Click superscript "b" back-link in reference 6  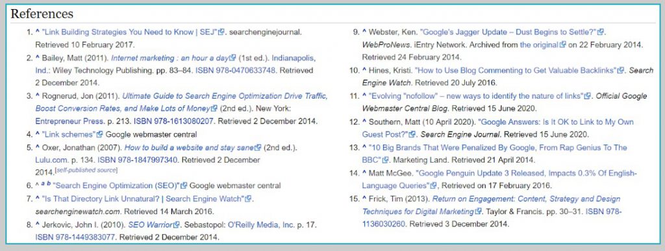(49, 184)
